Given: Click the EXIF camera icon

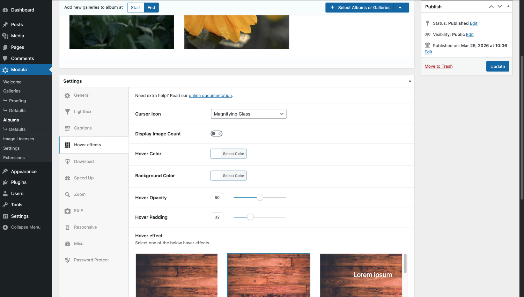Looking at the screenshot, I should 67,211.
